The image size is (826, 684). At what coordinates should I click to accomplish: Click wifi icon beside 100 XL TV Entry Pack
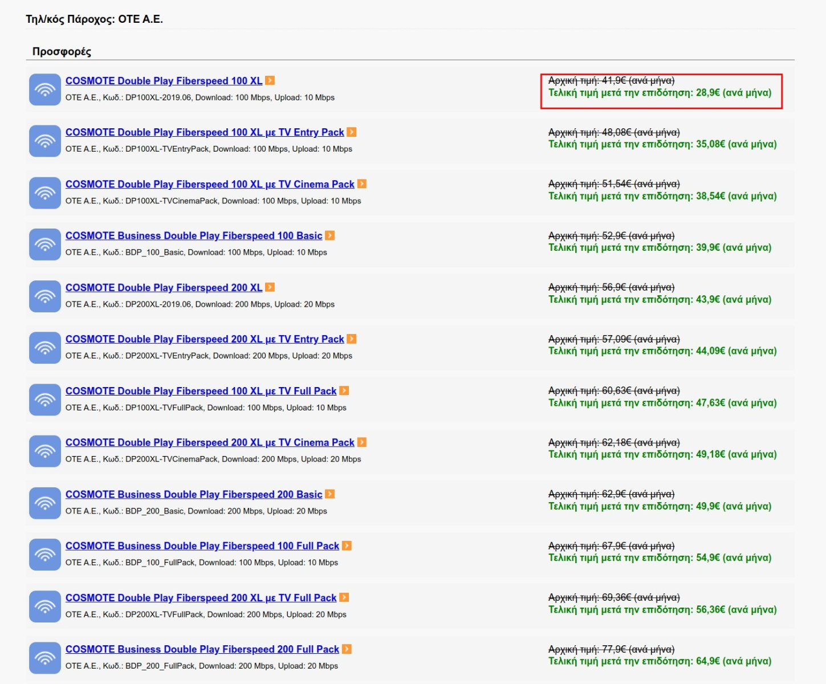45,141
